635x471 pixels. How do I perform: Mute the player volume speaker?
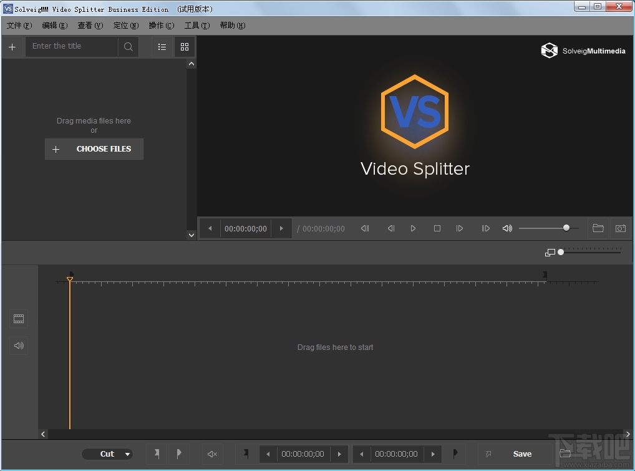click(x=507, y=228)
